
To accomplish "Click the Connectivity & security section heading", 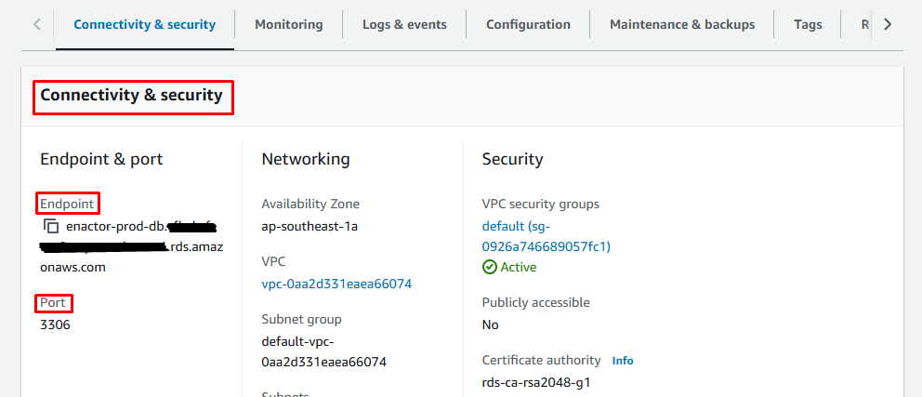I will coord(131,95).
